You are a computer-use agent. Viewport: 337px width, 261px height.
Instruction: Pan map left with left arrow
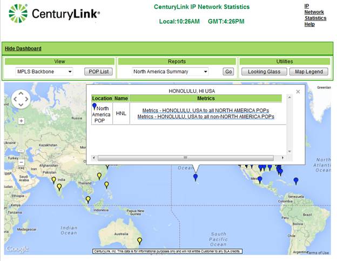coord(15,99)
